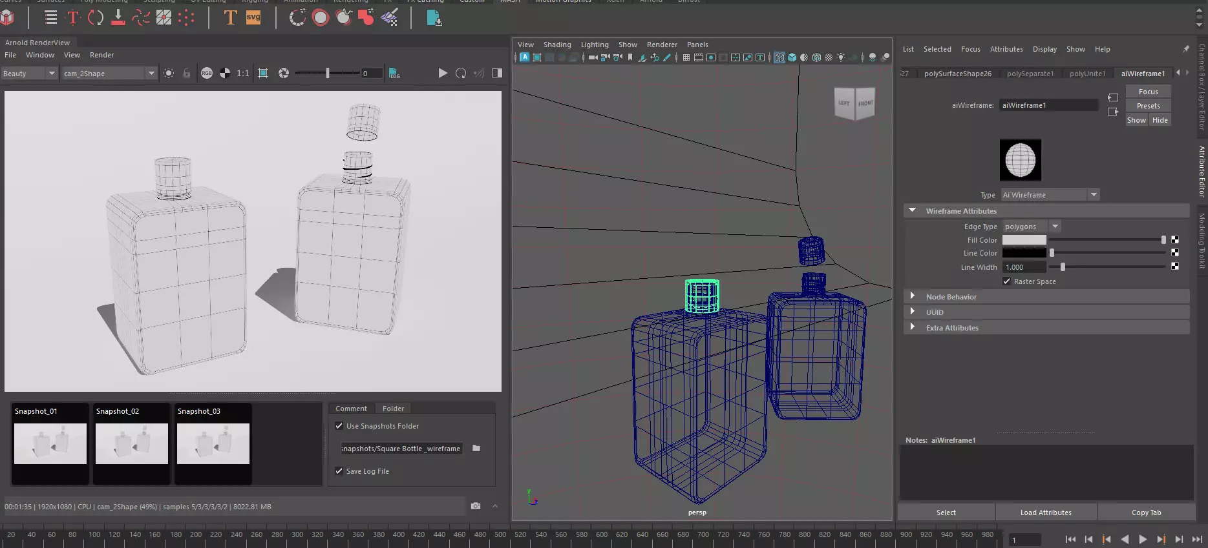Click the SVG import shelf icon
This screenshot has height=548, width=1208.
tap(253, 18)
